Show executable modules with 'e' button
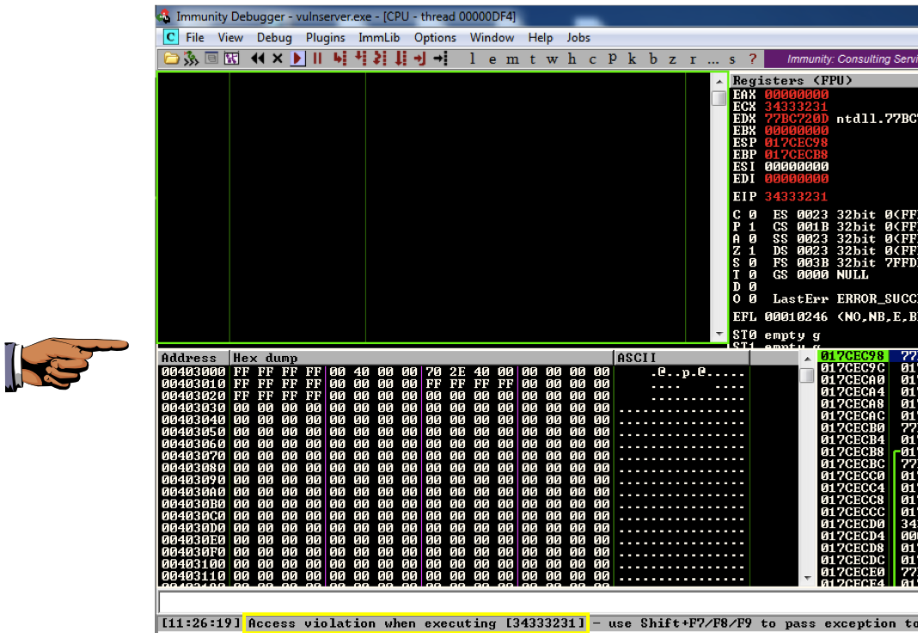The image size is (918, 633). click(493, 58)
